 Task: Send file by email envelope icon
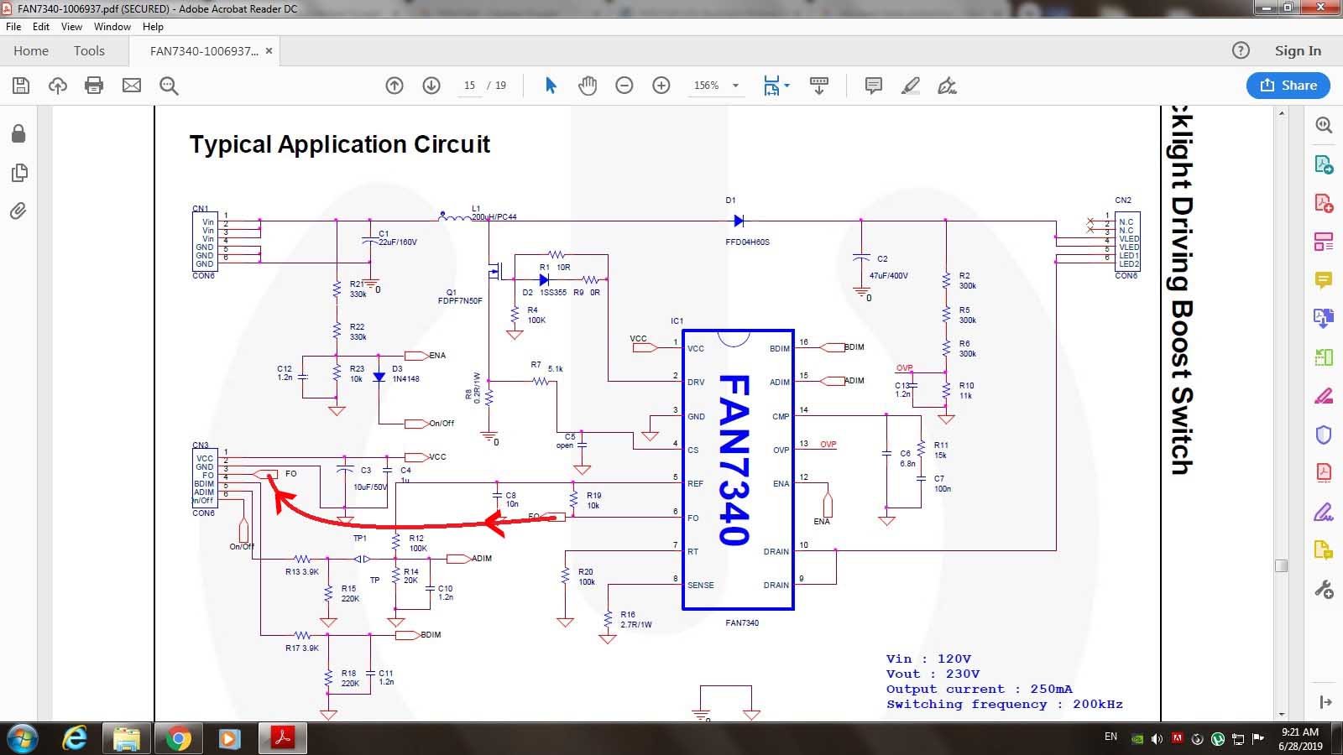click(x=132, y=86)
